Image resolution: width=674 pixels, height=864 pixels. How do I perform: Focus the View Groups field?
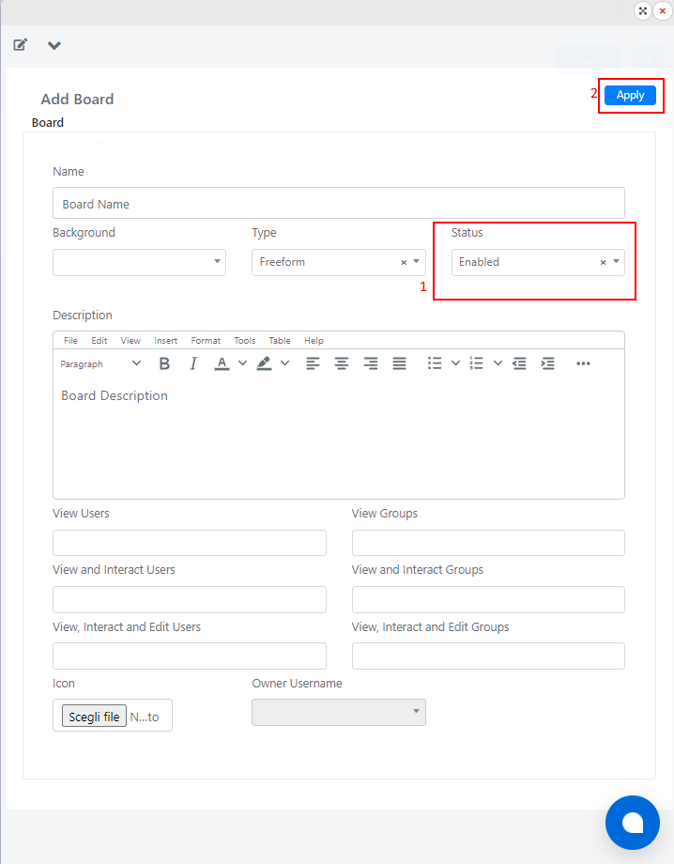(488, 543)
